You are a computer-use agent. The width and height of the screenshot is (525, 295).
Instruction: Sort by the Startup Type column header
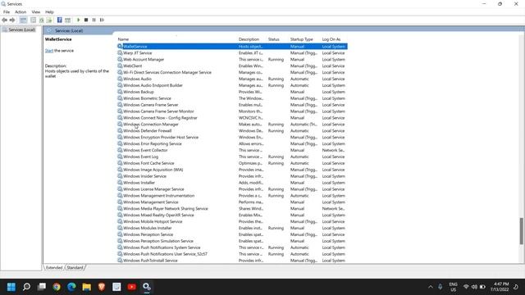301,39
